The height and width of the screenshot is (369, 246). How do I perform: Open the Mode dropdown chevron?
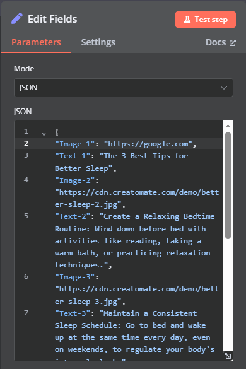point(224,88)
